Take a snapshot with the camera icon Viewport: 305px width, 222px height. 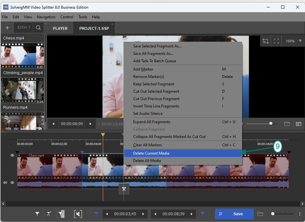tap(298, 124)
